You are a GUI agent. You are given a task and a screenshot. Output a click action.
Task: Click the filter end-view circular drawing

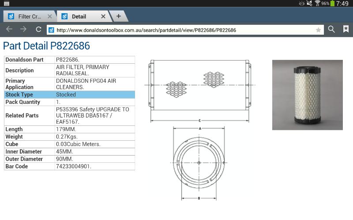[199, 163]
